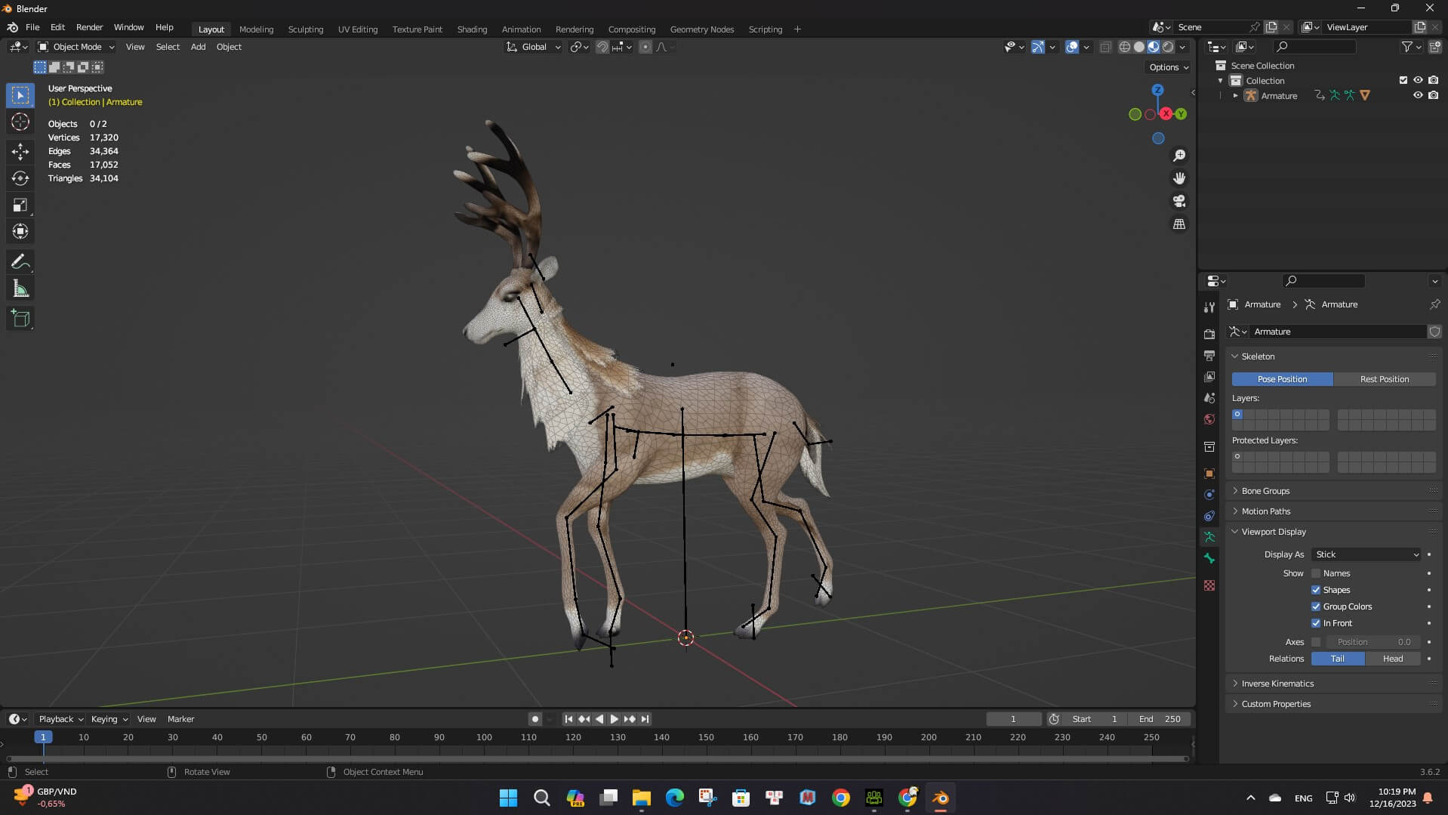1448x815 pixels.
Task: Enable the Axes checkbox
Action: tap(1316, 642)
